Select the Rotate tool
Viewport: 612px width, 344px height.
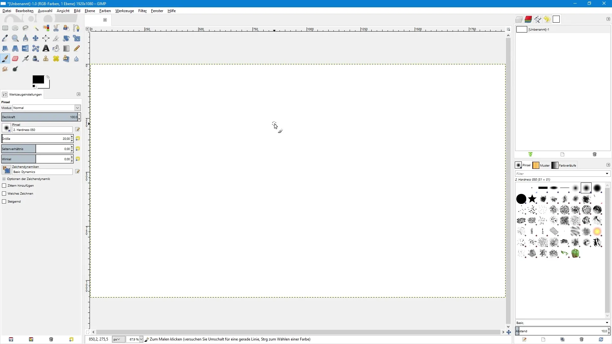point(66,38)
